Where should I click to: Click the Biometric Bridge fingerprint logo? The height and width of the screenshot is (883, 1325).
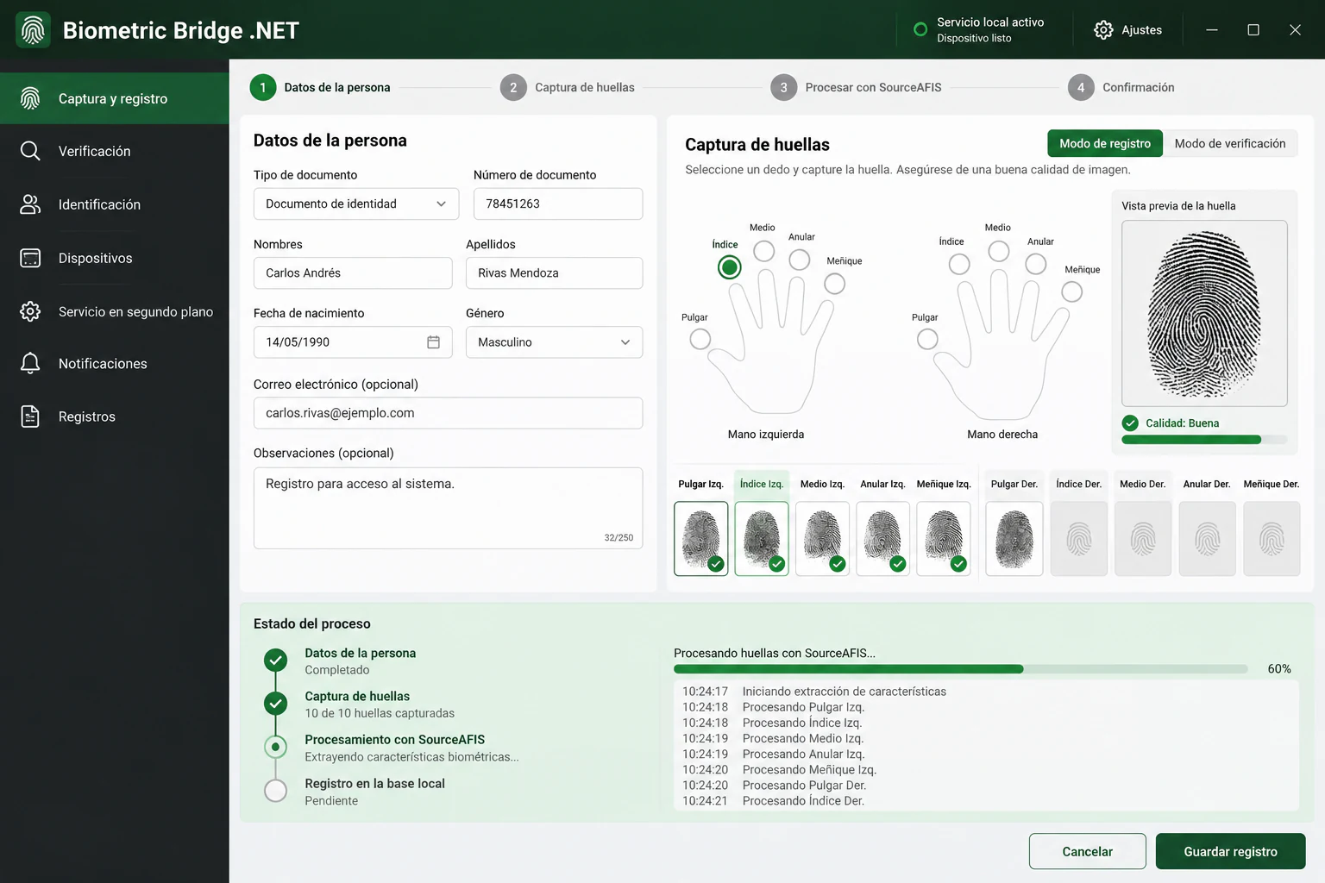point(33,30)
